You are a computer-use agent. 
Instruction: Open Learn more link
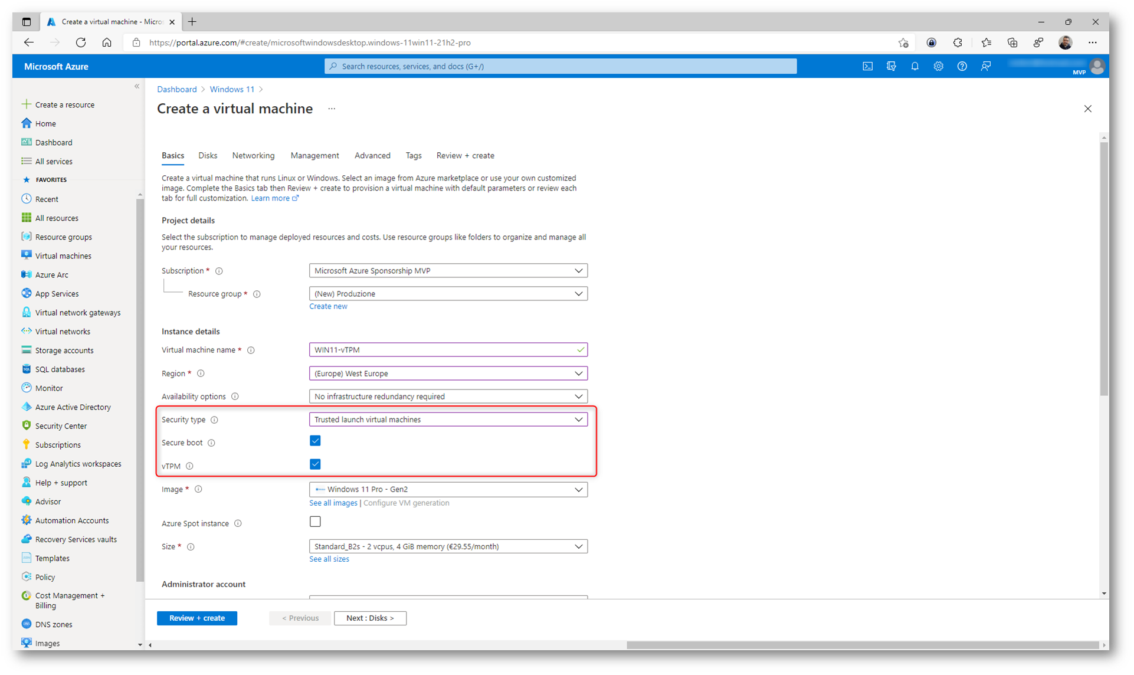tap(275, 198)
